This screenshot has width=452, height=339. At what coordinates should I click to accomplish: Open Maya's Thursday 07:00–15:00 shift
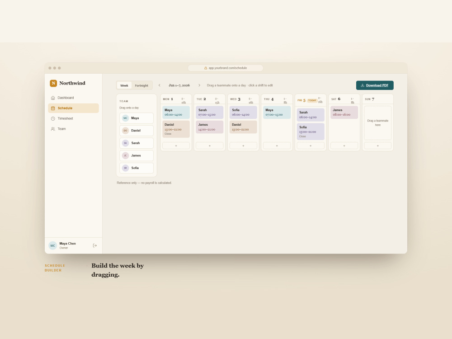[x=277, y=113]
